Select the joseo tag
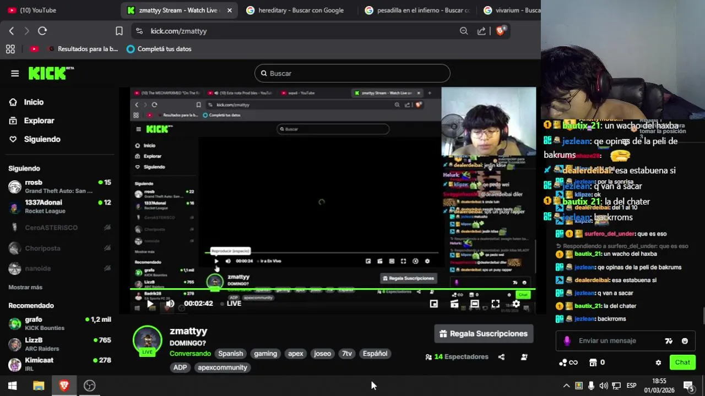Viewport: 705px width, 396px height. pos(323,354)
